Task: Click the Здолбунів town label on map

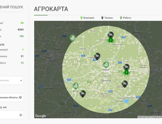Action: [x=106, y=81]
